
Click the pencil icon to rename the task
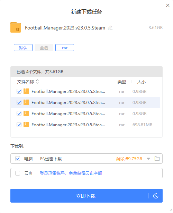pos(110,28)
